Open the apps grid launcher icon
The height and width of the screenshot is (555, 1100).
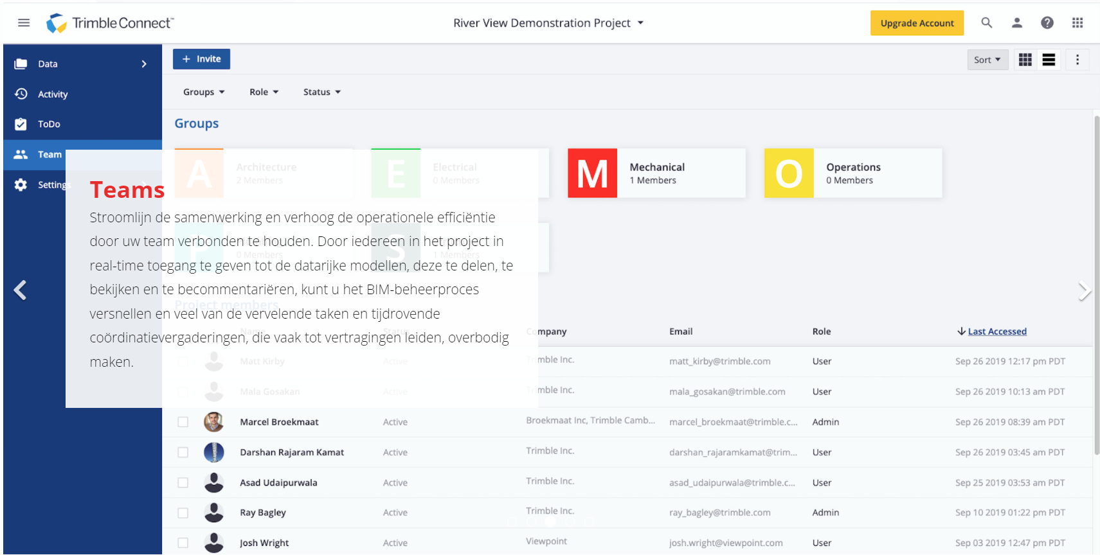pyautogui.click(x=1077, y=23)
